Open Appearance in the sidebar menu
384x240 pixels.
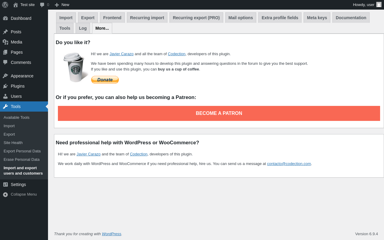[x=24, y=76]
